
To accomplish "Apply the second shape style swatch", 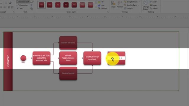I will tap(50, 5).
